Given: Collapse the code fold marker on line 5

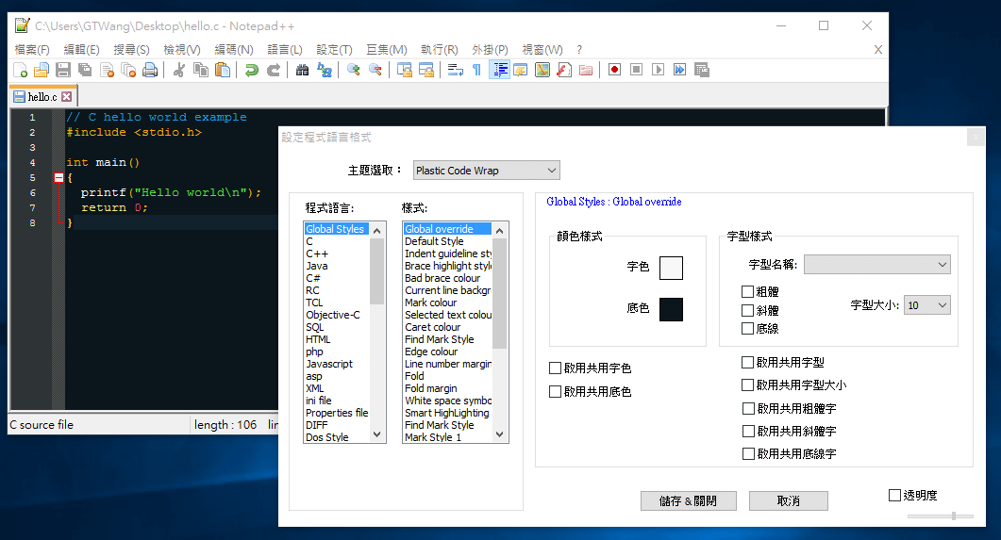Looking at the screenshot, I should pyautogui.click(x=58, y=178).
